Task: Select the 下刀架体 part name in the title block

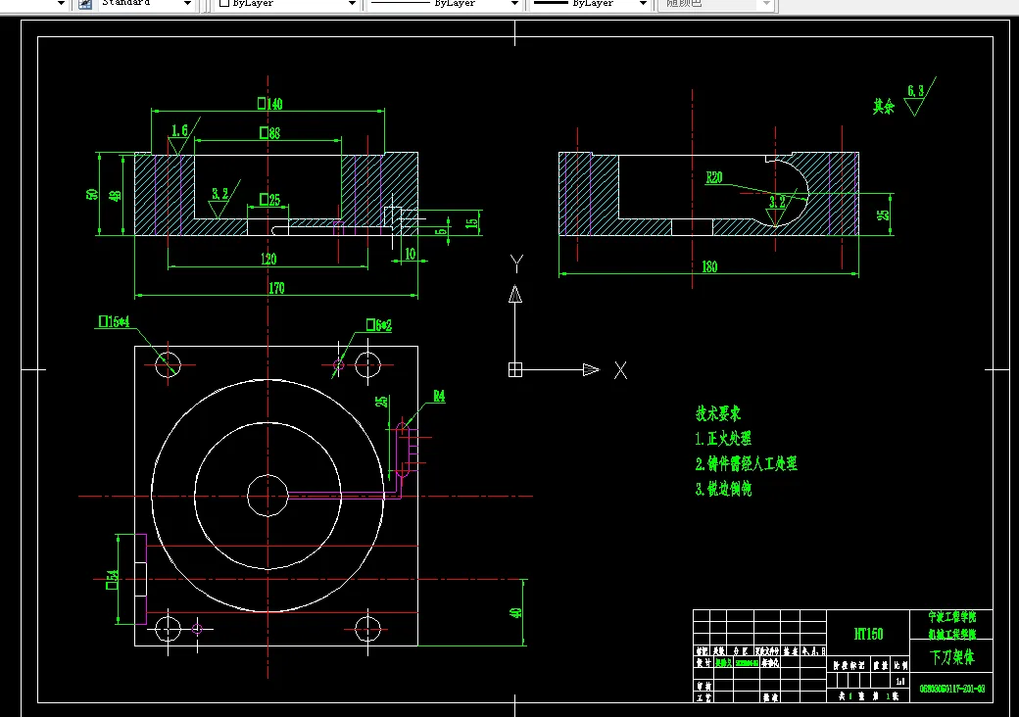Action: 952,657
